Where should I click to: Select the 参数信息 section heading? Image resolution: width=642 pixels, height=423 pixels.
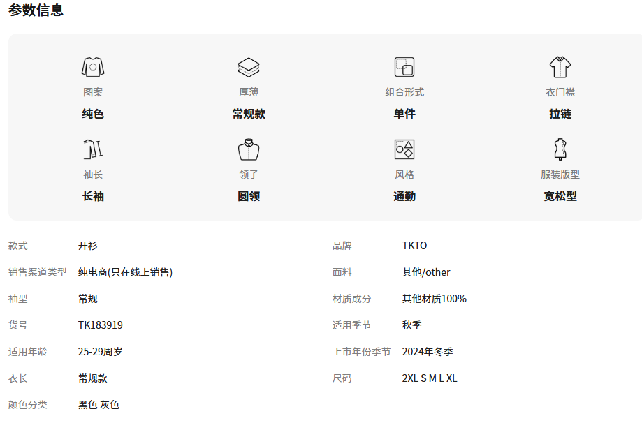[x=36, y=10]
